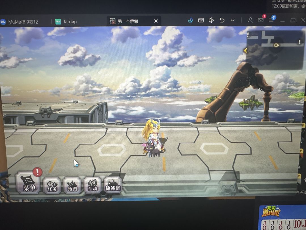The height and width of the screenshot is (230, 306).
Task: Expand the toolbar chevron dropdown
Action: pyautogui.click(x=233, y=20)
